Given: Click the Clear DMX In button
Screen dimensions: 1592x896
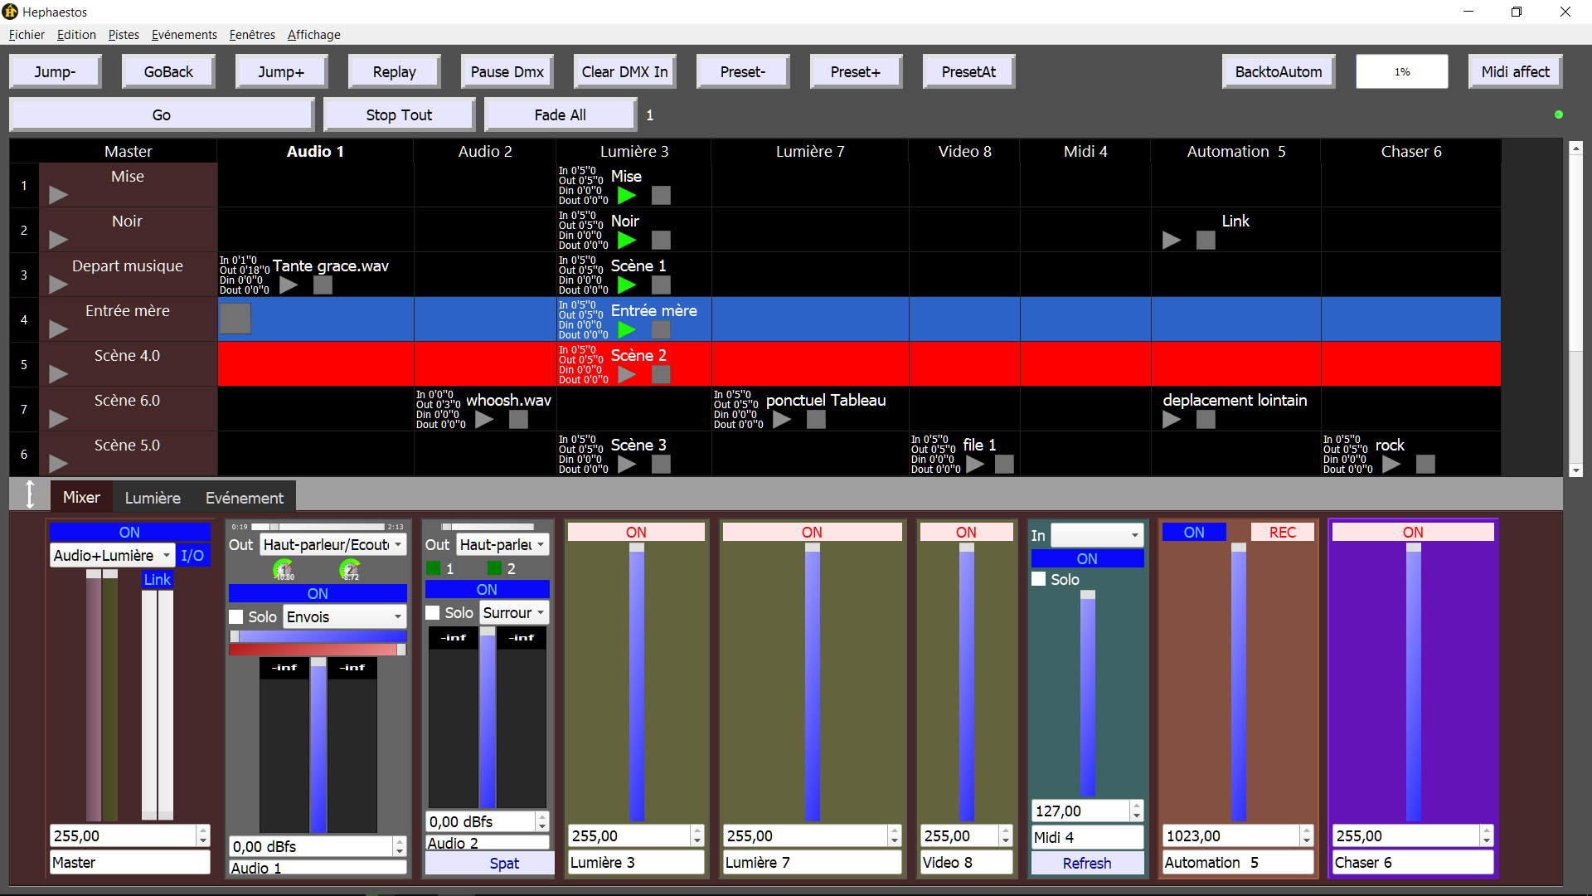Looking at the screenshot, I should tap(624, 72).
